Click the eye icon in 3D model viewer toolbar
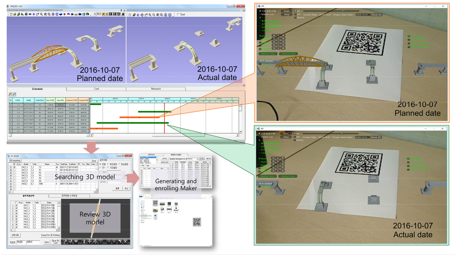Screen dimensions: 455x255 [x=76, y=242]
